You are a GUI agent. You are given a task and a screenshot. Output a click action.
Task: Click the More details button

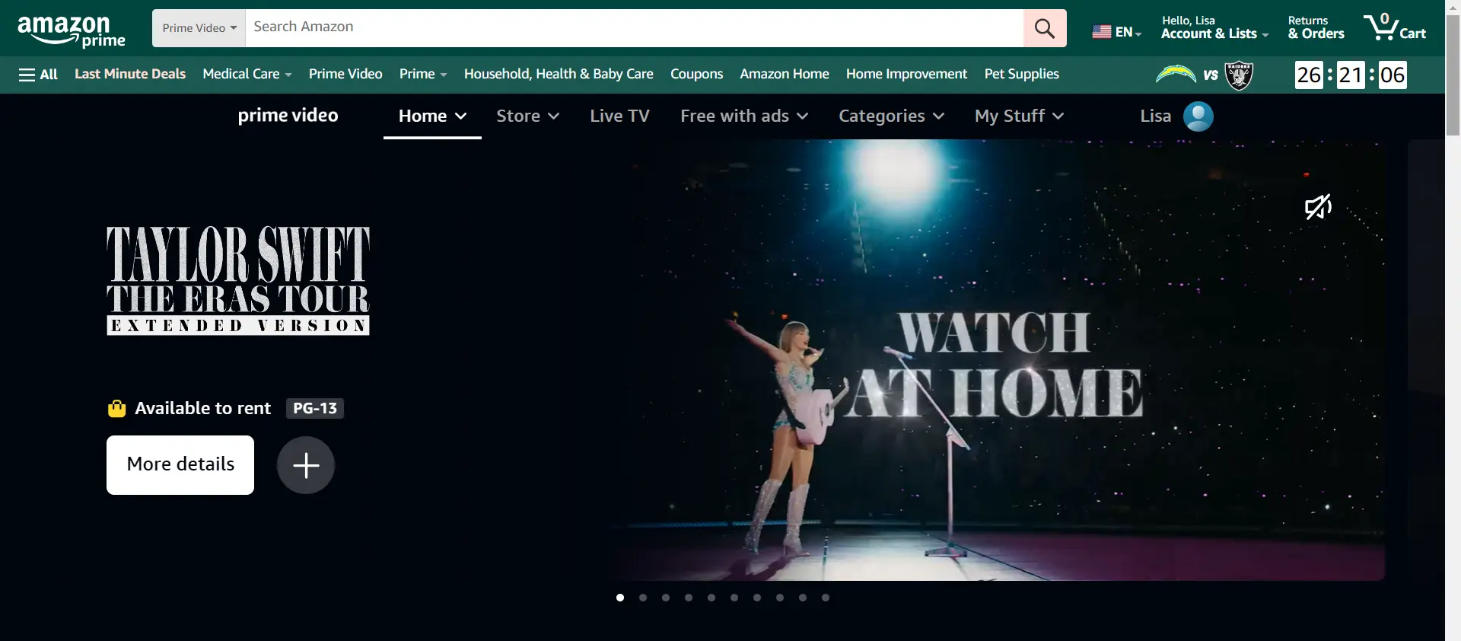click(x=180, y=465)
